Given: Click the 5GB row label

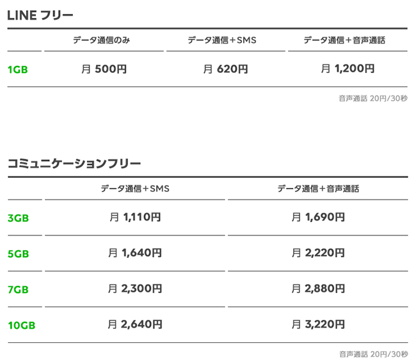Looking at the screenshot, I should pyautogui.click(x=19, y=254).
